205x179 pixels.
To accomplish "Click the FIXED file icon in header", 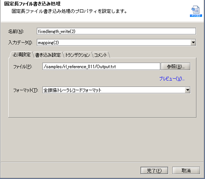I will (196, 11).
